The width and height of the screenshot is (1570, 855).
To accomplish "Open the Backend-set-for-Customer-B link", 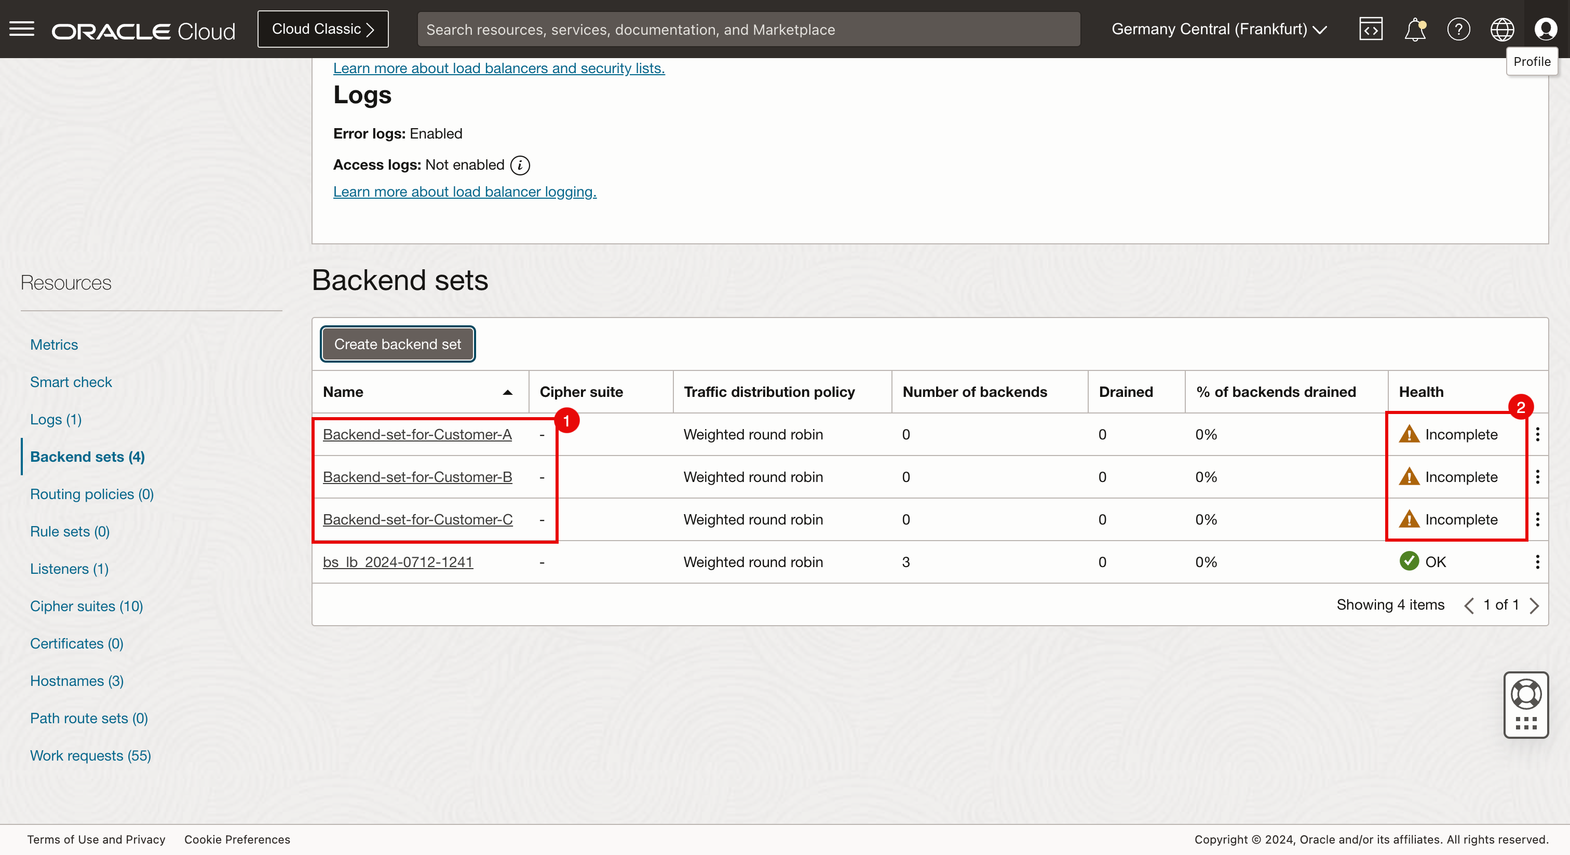I will 417,477.
